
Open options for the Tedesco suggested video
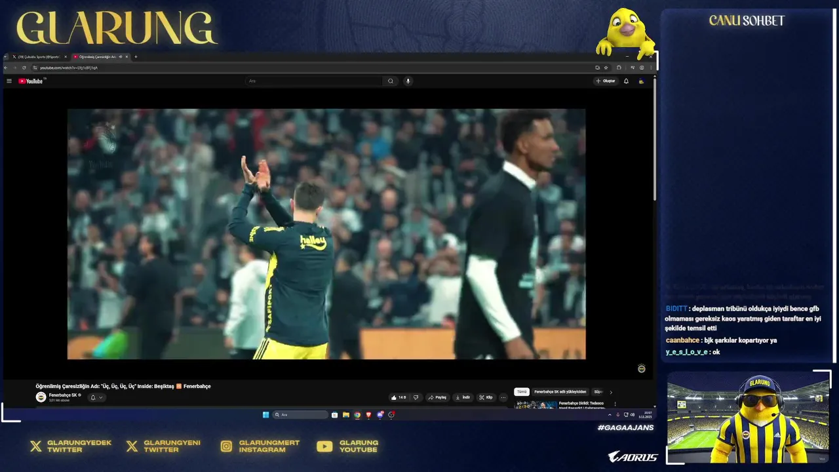point(615,404)
